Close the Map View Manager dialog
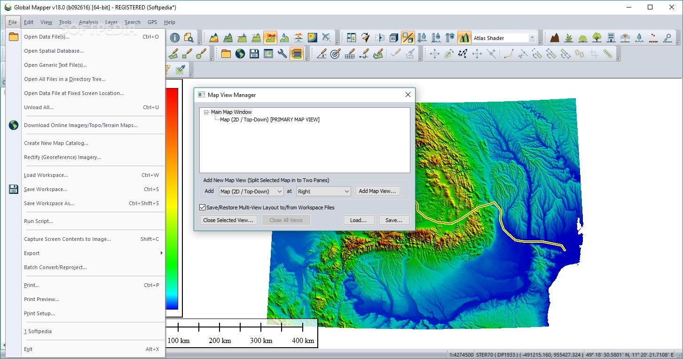The height and width of the screenshot is (359, 683). 408,95
